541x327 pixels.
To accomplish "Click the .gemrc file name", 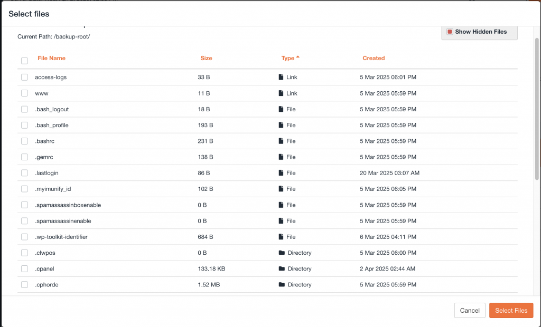I will coord(44,157).
